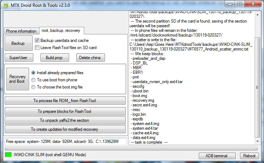Switch to root, backup, recovery tab
Image resolution: width=264 pixels, height=163 pixels.
61,31
